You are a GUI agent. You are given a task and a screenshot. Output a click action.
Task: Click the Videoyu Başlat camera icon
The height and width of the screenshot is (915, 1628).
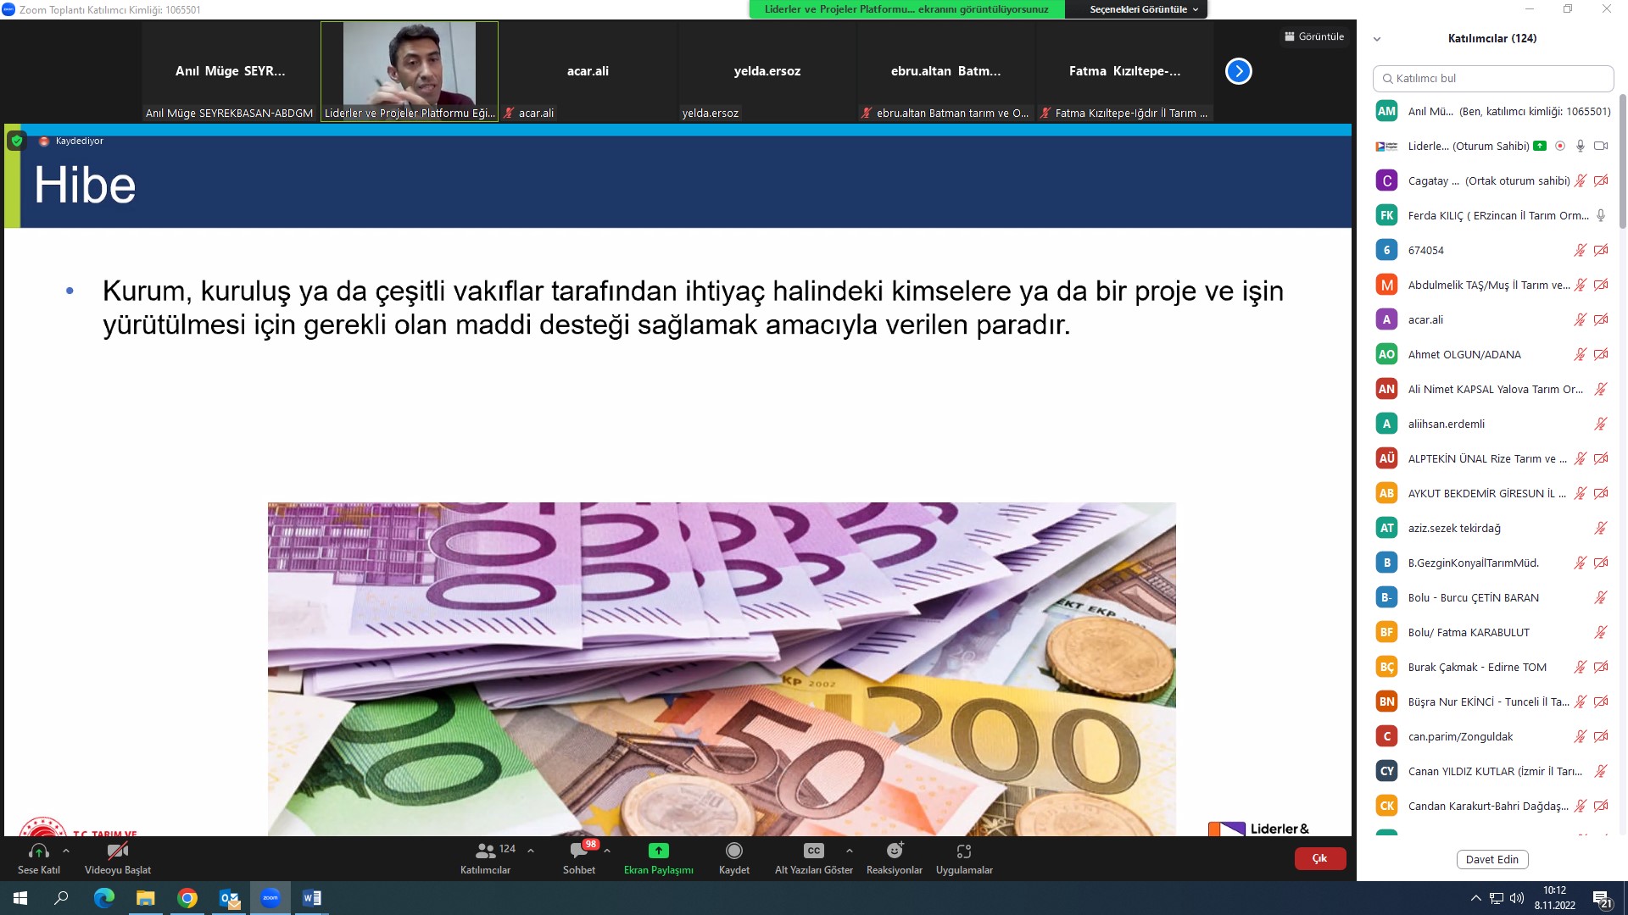click(x=117, y=851)
